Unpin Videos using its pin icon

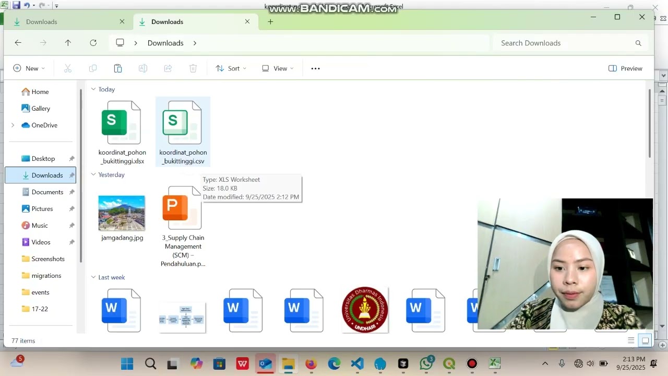click(72, 242)
